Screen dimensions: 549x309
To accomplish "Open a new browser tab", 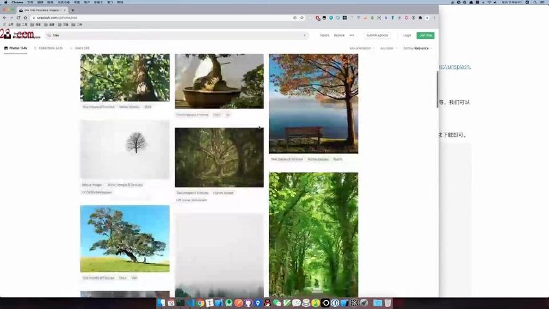I will [x=73, y=10].
